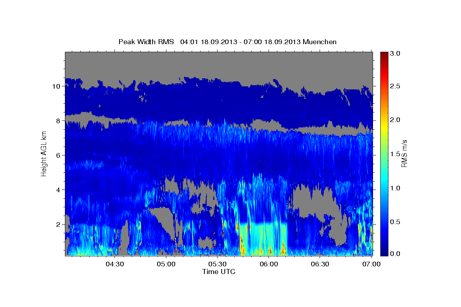Image resolution: width=461 pixels, height=307 pixels.
Task: Click the 'Height AGL km' axis label
Action: click(44, 153)
